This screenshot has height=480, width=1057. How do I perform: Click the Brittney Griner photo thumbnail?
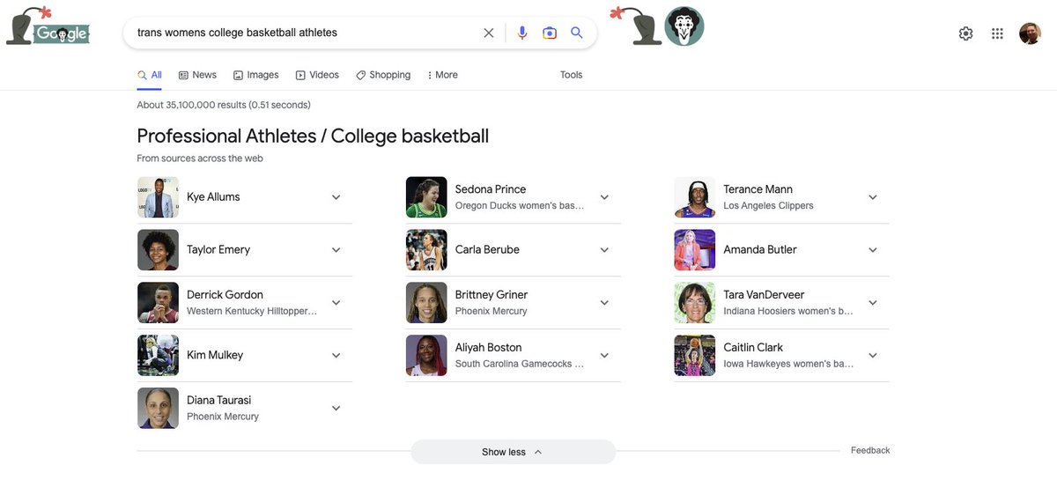point(426,303)
